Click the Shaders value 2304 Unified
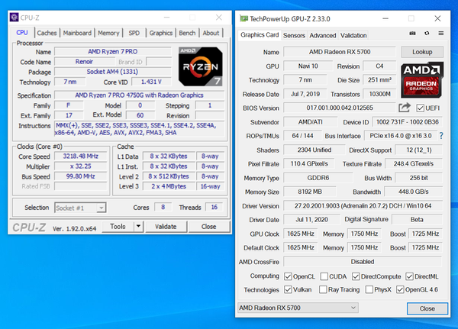The width and height of the screenshot is (458, 329). tap(314, 150)
